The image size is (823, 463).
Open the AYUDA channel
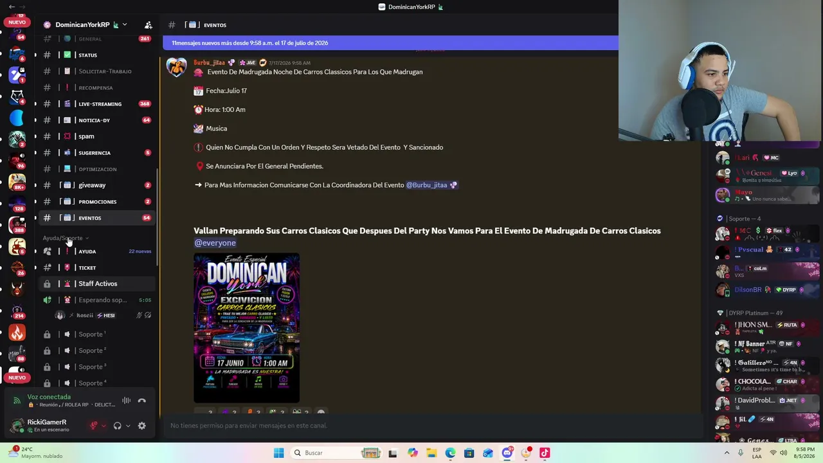(x=96, y=251)
